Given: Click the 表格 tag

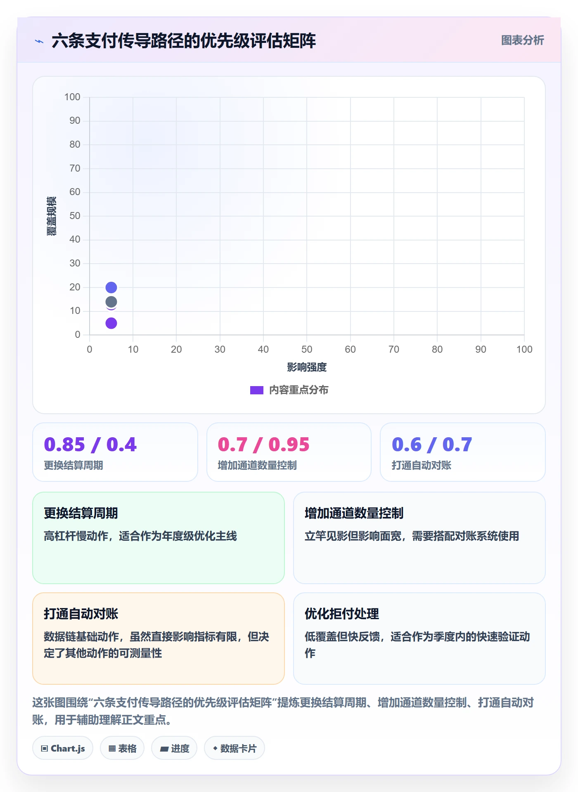Looking at the screenshot, I should pyautogui.click(x=122, y=748).
